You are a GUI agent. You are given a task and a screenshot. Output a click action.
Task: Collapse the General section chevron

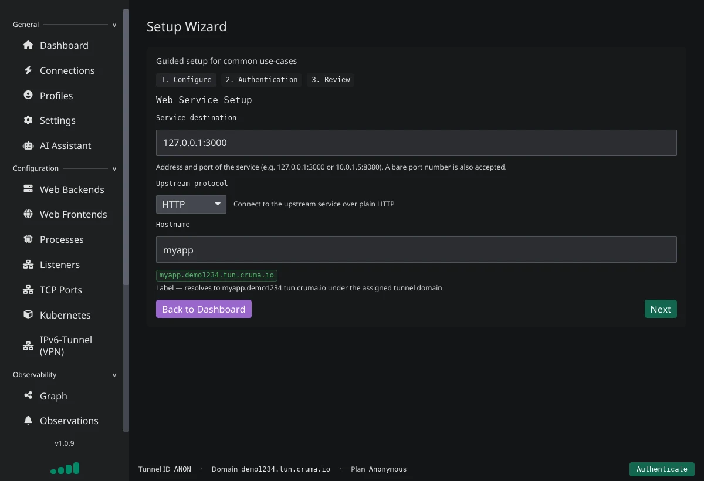[x=114, y=25]
